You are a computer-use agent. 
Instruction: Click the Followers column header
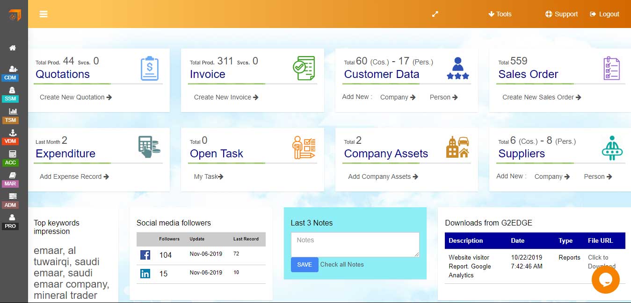169,239
